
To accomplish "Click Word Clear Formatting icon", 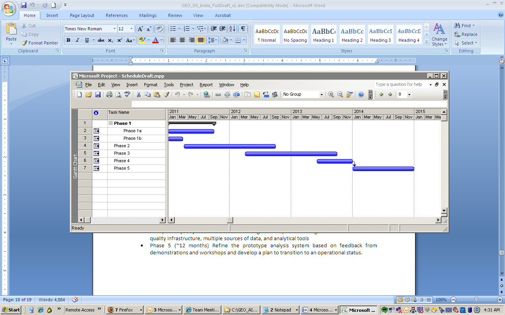I will [159, 29].
